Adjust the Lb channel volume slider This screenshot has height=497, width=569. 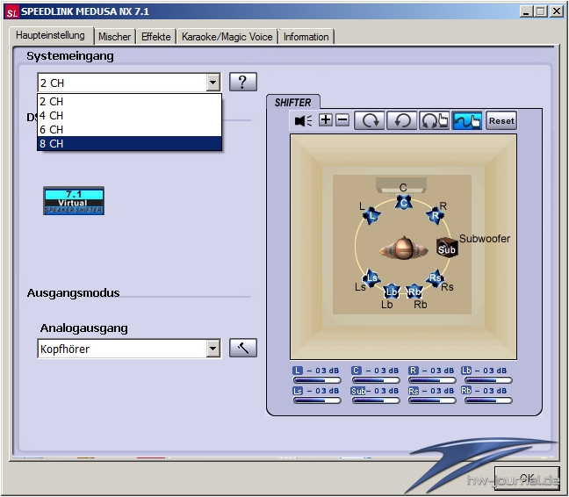[x=488, y=380]
